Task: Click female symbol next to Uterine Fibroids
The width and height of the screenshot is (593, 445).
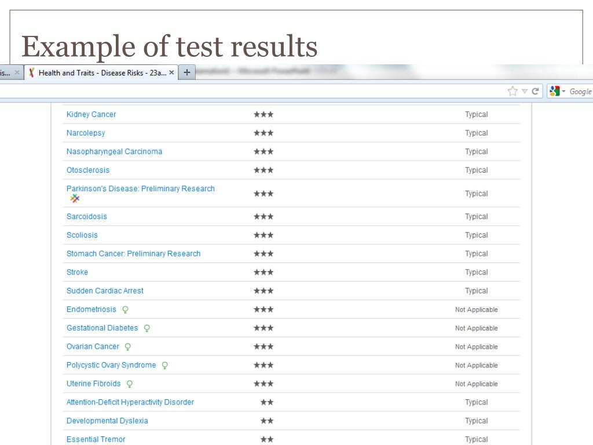Action: (x=130, y=384)
